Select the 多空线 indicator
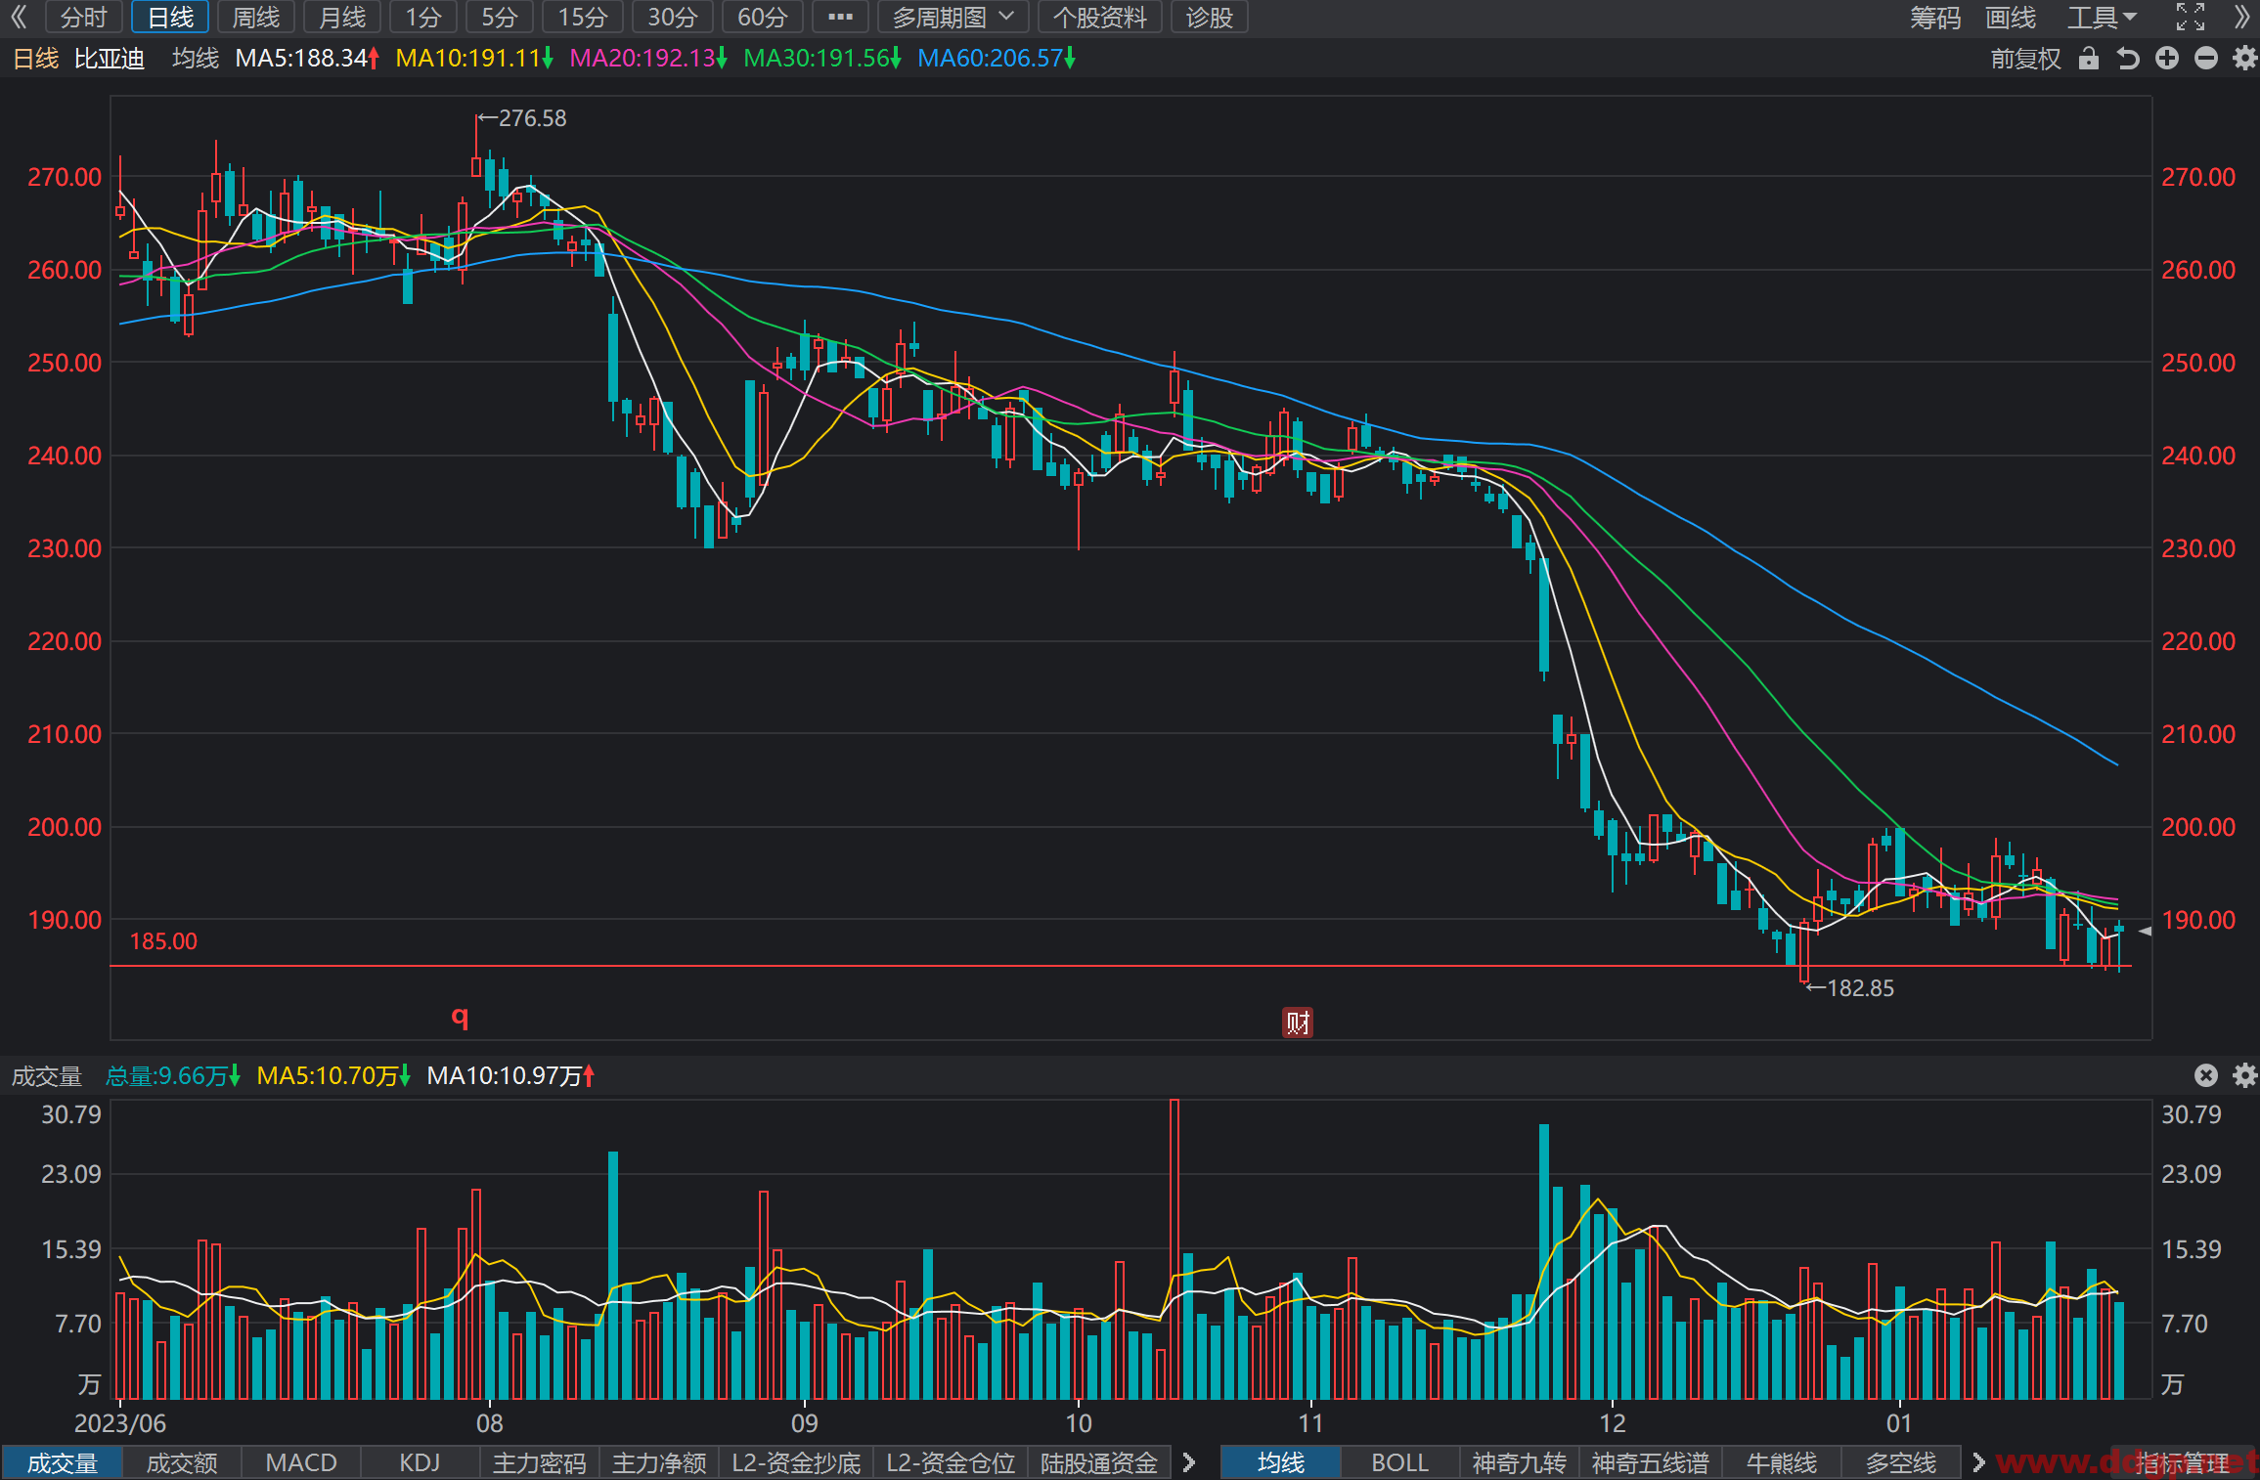The height and width of the screenshot is (1480, 2260). coord(1901,1462)
